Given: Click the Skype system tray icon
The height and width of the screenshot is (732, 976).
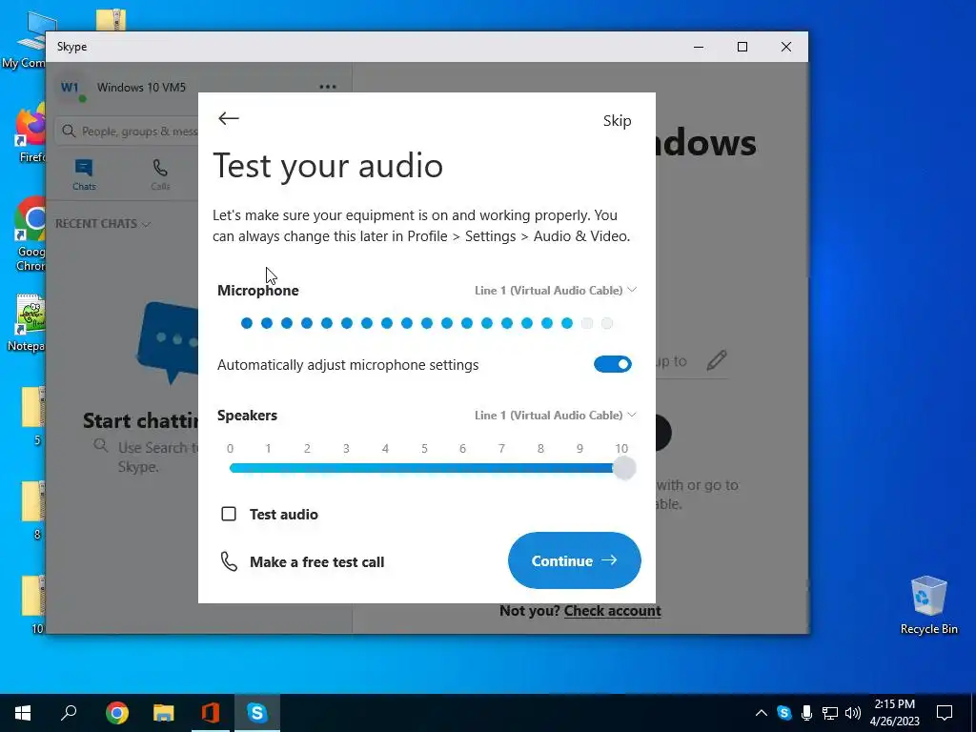Looking at the screenshot, I should (x=784, y=713).
